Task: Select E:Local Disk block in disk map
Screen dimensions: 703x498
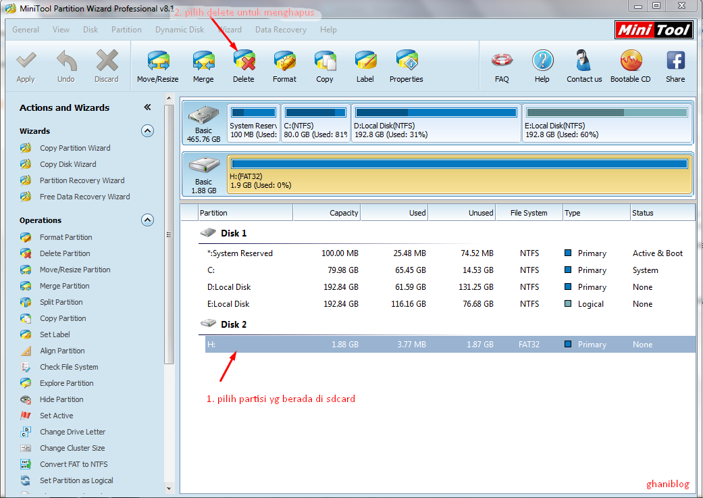Action: 607,123
